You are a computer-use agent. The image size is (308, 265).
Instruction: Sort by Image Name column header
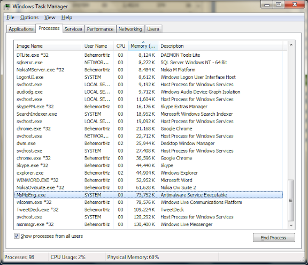(x=48, y=46)
